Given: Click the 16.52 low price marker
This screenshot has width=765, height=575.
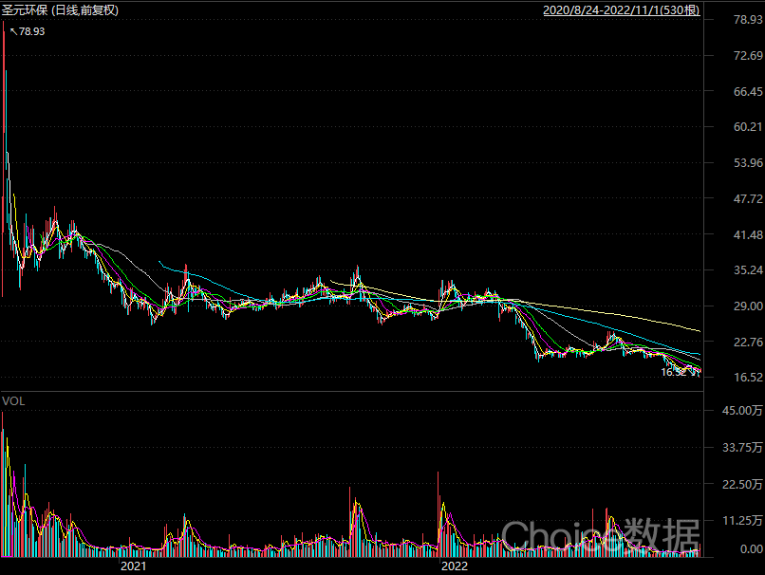Looking at the screenshot, I should tap(675, 373).
